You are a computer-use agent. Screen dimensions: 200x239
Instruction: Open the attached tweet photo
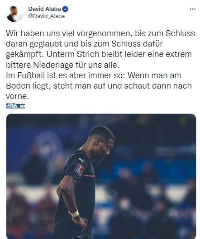pyautogui.click(x=101, y=176)
